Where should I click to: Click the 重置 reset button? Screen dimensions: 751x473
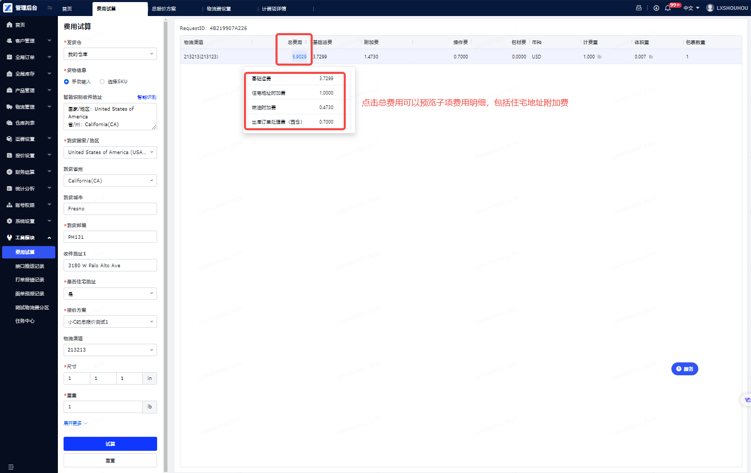pos(110,461)
